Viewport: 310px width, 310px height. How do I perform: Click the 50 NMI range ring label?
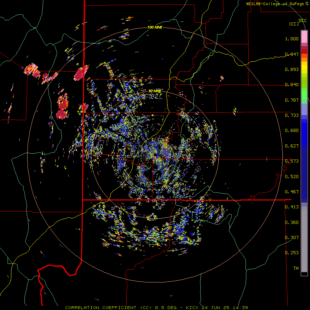[x=155, y=91]
